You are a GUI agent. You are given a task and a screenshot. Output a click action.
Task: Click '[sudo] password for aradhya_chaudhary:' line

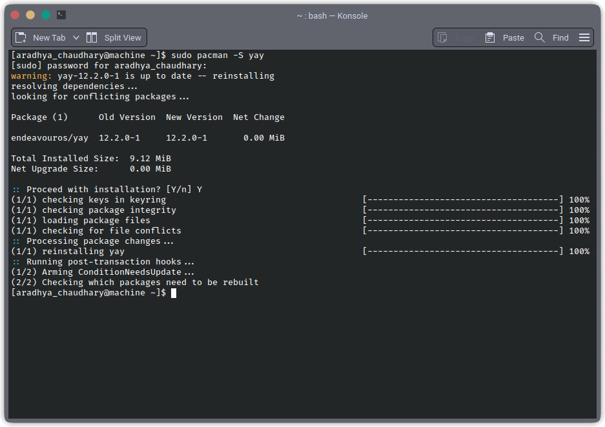click(x=109, y=66)
